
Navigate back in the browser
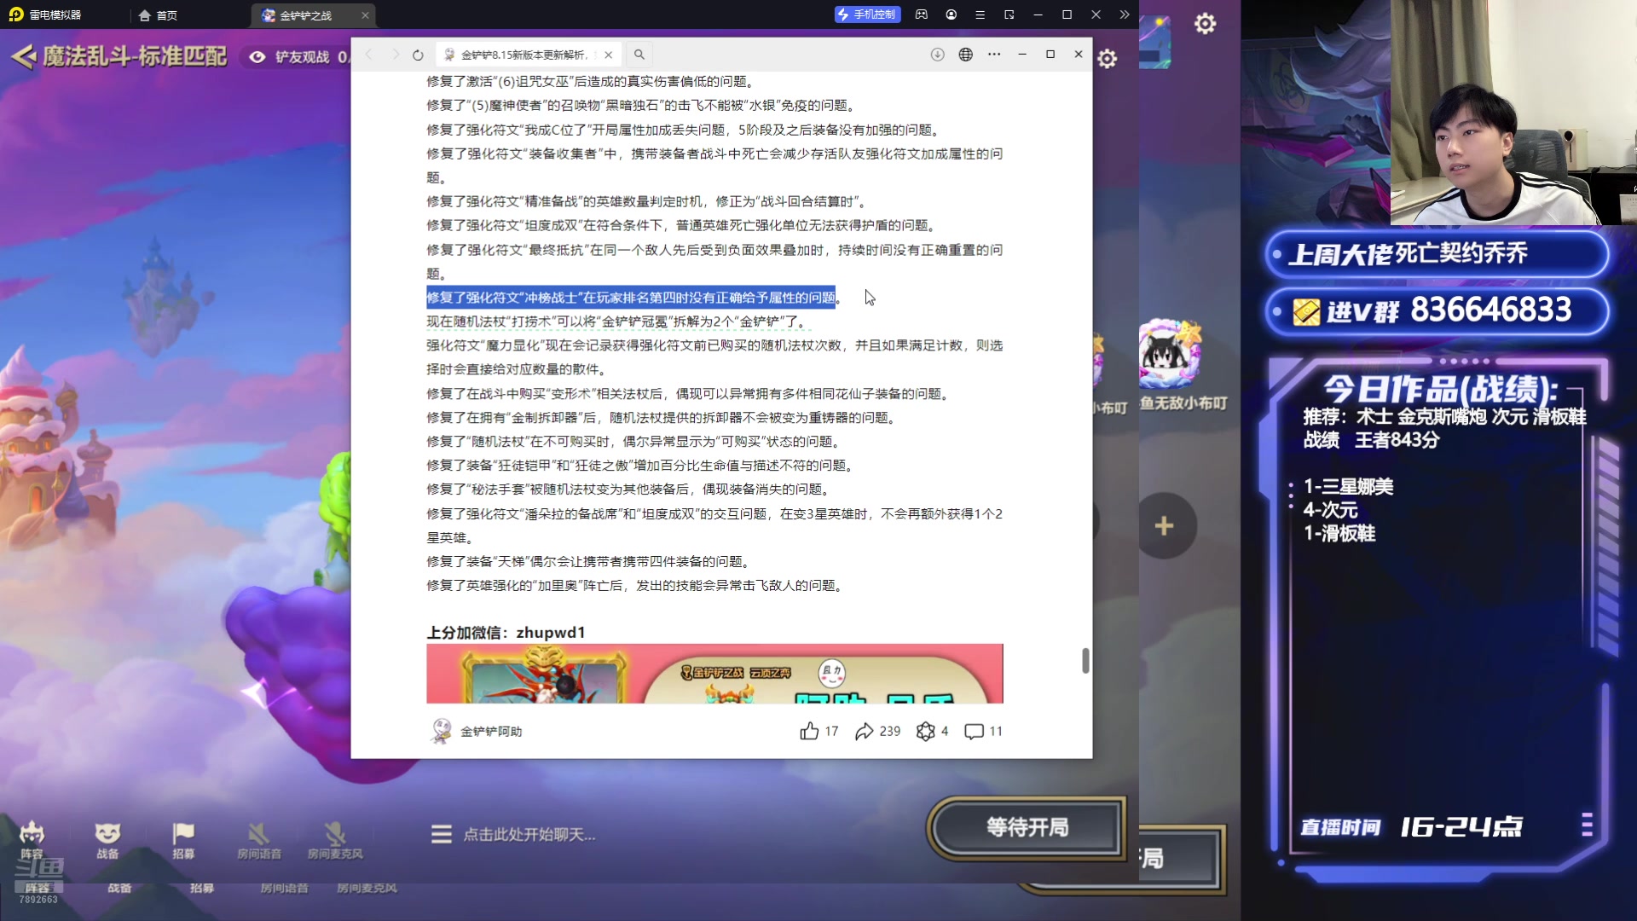click(368, 55)
